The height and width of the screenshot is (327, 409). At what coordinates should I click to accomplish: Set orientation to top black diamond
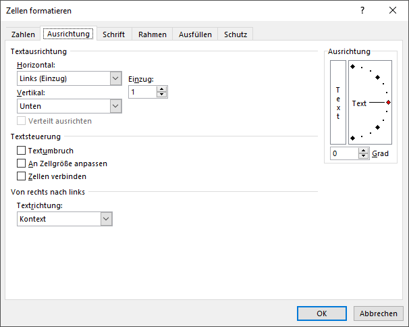(x=352, y=66)
